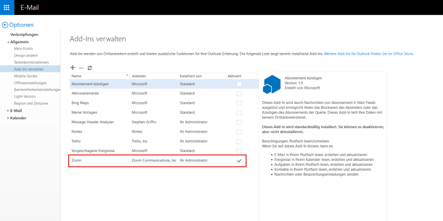The height and width of the screenshot is (221, 443).
Task: Sort the list by Name column
Action: pyautogui.click(x=76, y=75)
